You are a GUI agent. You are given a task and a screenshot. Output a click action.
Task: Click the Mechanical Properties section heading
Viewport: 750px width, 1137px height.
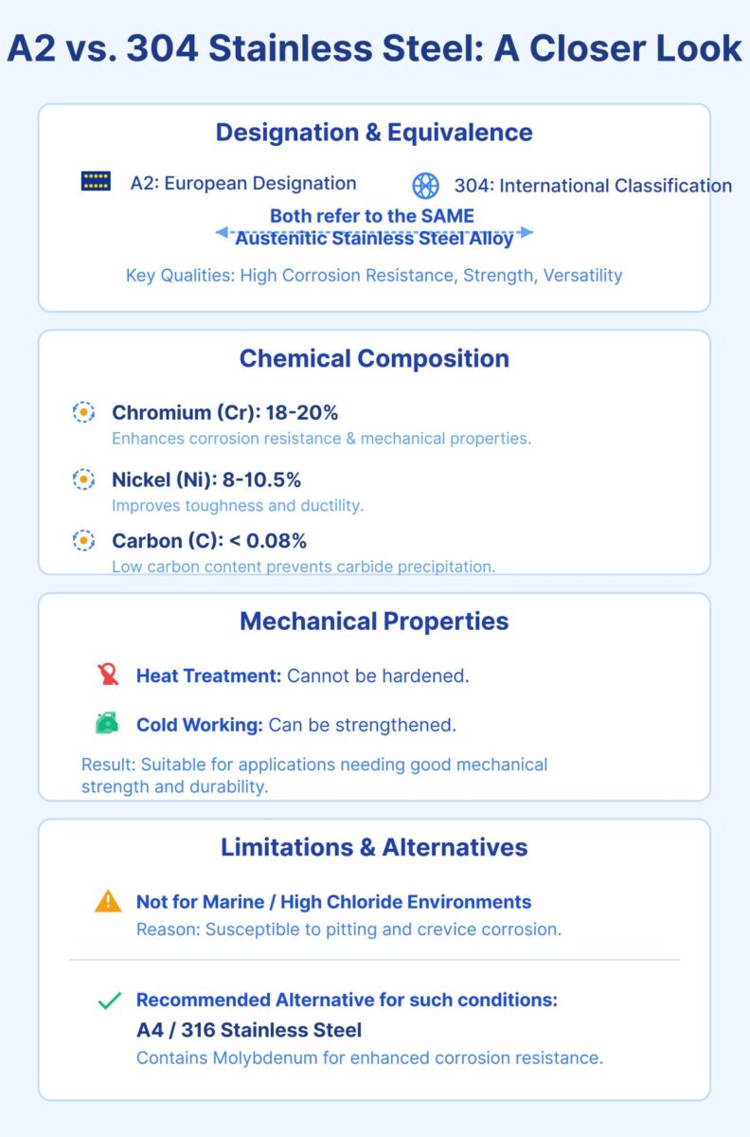374,621
